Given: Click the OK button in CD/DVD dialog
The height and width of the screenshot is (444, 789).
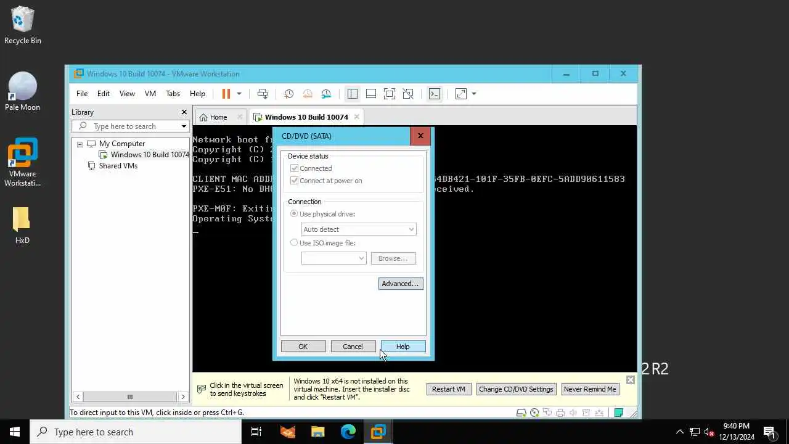Looking at the screenshot, I should 303,347.
